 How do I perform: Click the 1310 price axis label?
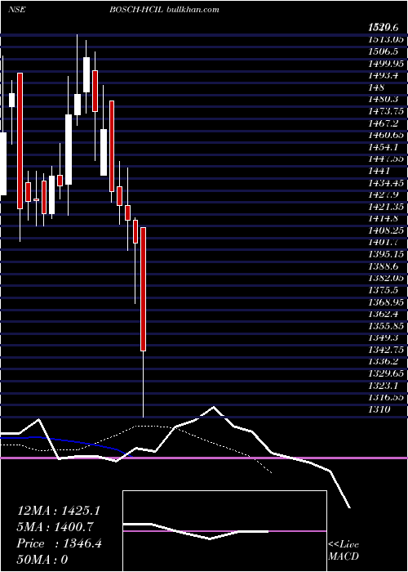379,409
